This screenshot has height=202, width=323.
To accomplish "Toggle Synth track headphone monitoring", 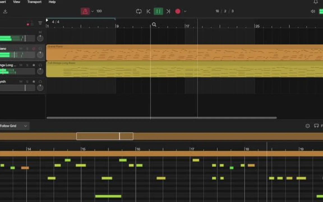I will pyautogui.click(x=40, y=82).
